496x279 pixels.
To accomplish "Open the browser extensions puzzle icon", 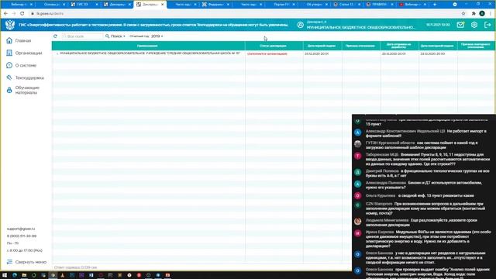I will [x=474, y=14].
